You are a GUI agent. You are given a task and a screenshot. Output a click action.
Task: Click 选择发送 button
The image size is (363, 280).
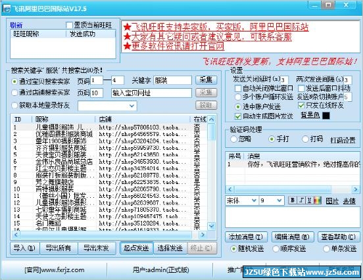pos(170,248)
